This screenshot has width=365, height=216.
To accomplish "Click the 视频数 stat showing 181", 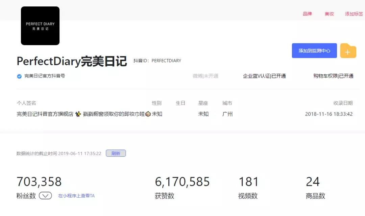I will tap(248, 181).
